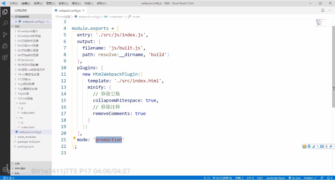
Task: Click <unknown> breadcrumb segment
Action: click(116, 17)
